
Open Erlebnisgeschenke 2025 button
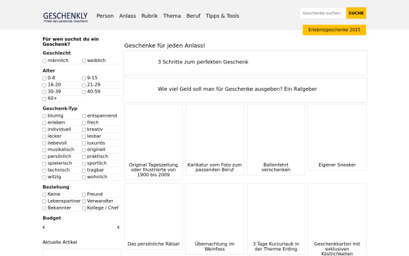point(334,30)
